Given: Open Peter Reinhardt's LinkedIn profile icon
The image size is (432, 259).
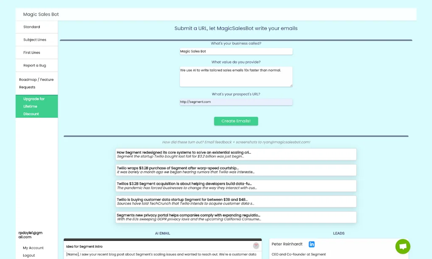Looking at the screenshot, I should pyautogui.click(x=311, y=244).
